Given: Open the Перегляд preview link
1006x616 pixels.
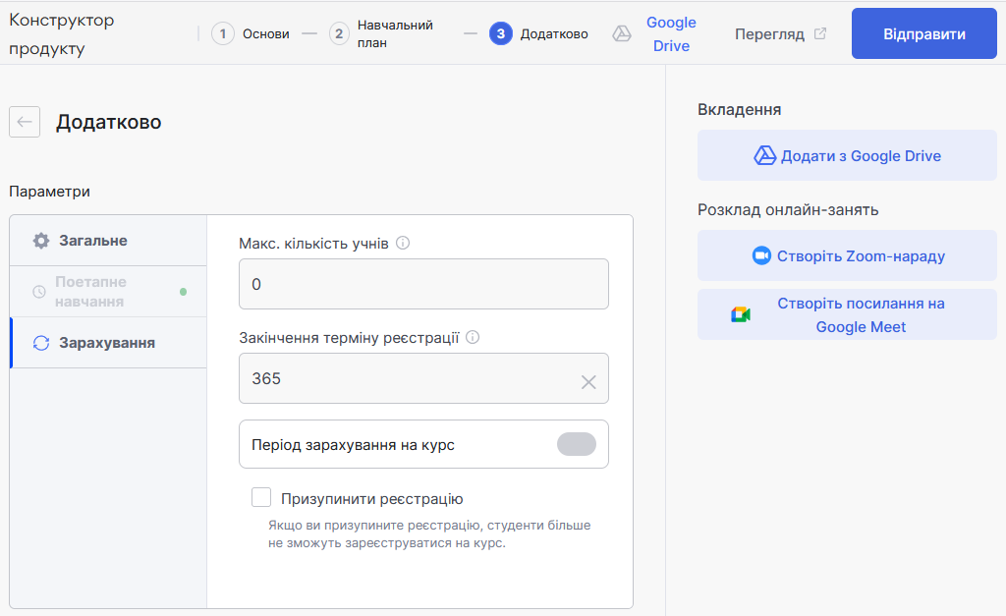Looking at the screenshot, I should pos(768,34).
